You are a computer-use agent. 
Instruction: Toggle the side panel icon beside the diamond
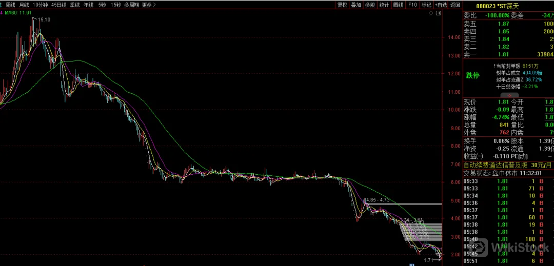(438, 13)
